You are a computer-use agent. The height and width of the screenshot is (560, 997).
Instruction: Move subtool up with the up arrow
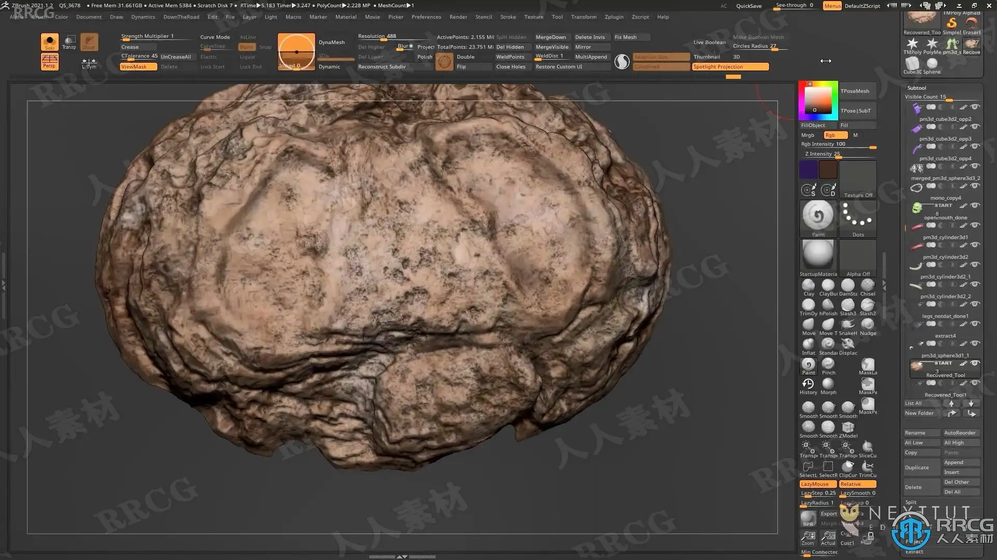pos(951,403)
